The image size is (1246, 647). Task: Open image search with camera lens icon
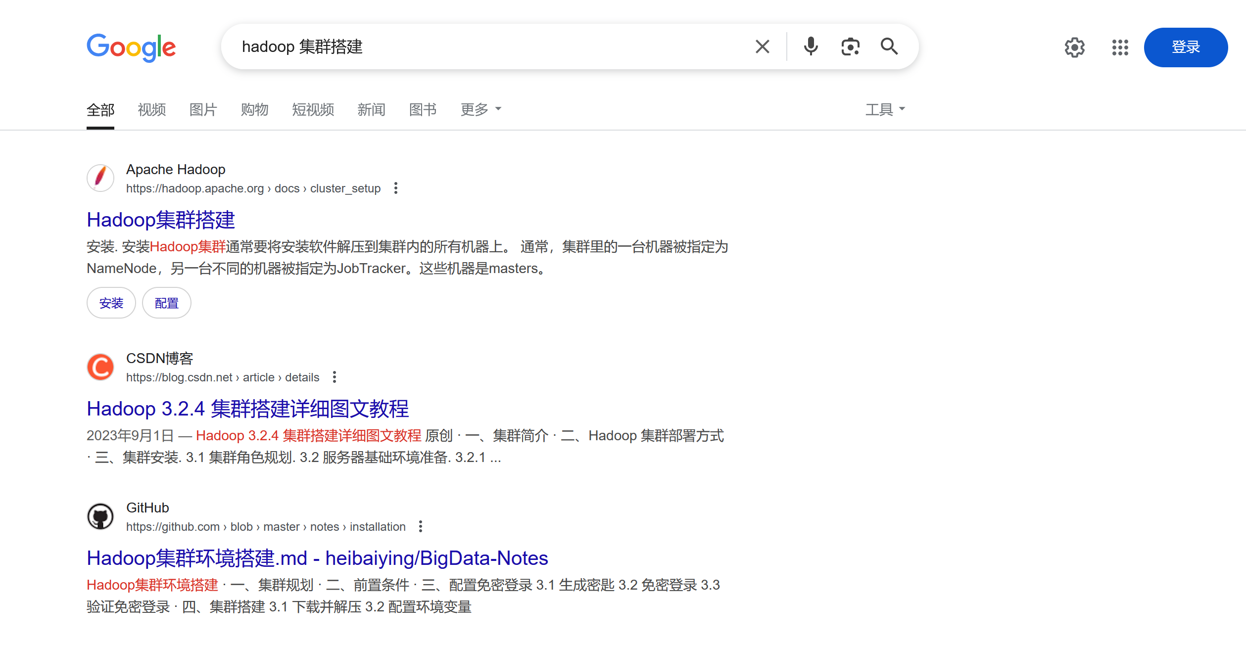tap(850, 46)
